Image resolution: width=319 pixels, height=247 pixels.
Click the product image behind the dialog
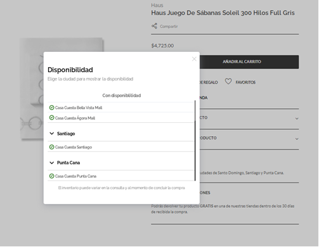32,89
